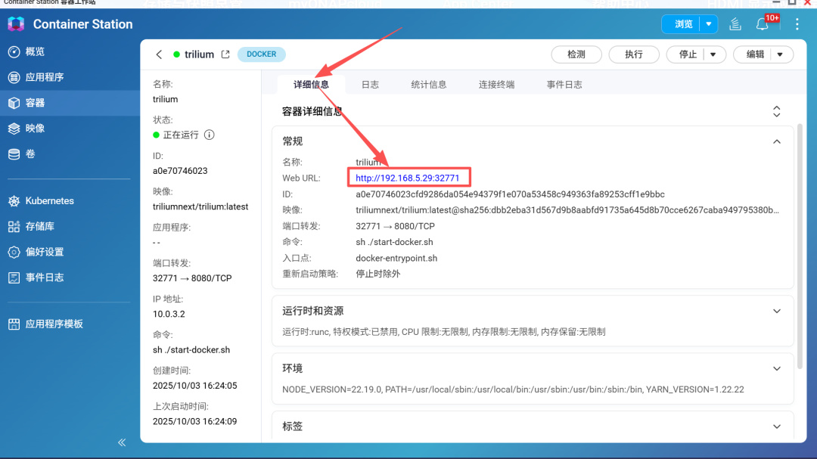Click the IP address 10.0.3.2

(169, 314)
